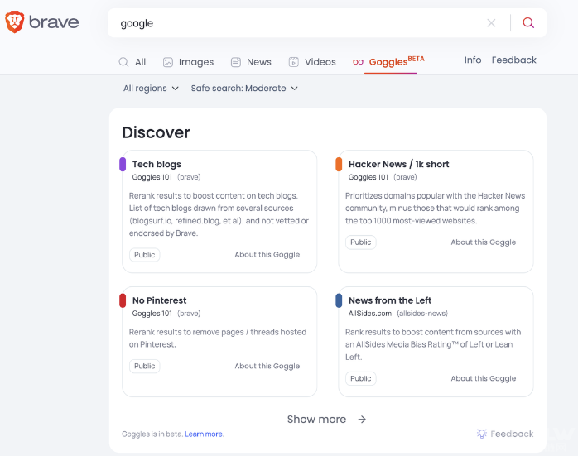Click Show more to load more goggles
Image resolution: width=578 pixels, height=456 pixels.
click(316, 419)
